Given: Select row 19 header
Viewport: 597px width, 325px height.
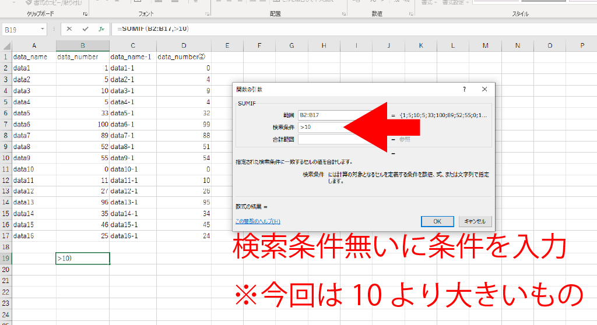Looking at the screenshot, I should [x=6, y=258].
